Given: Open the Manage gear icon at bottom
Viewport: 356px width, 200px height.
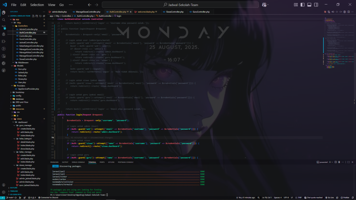Looking at the screenshot, I should click(4, 192).
